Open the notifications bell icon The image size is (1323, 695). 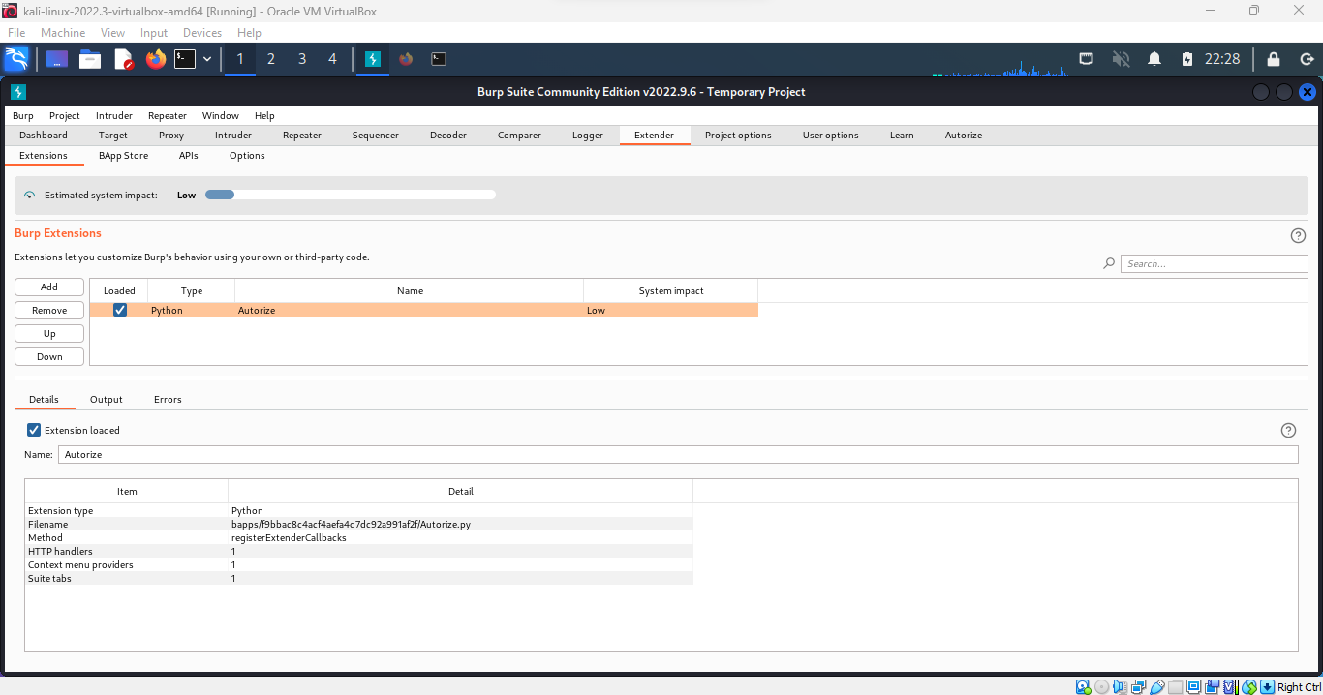coord(1154,59)
